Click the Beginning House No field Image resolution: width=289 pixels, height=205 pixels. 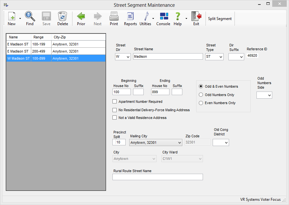pos(121,92)
